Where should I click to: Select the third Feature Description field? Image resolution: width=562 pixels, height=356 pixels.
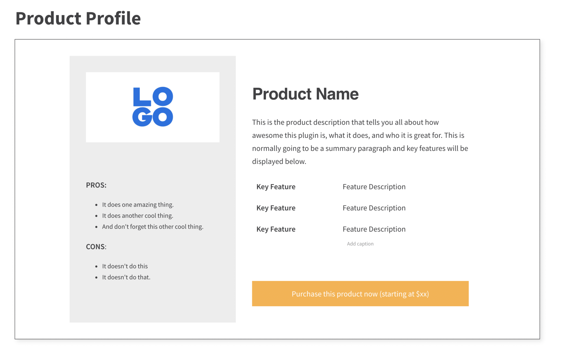point(374,229)
